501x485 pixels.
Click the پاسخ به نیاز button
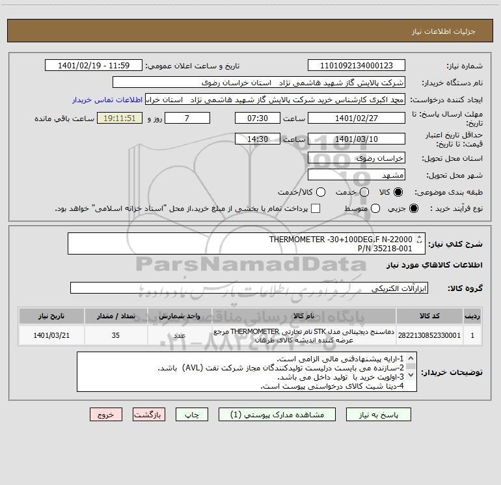tap(378, 415)
